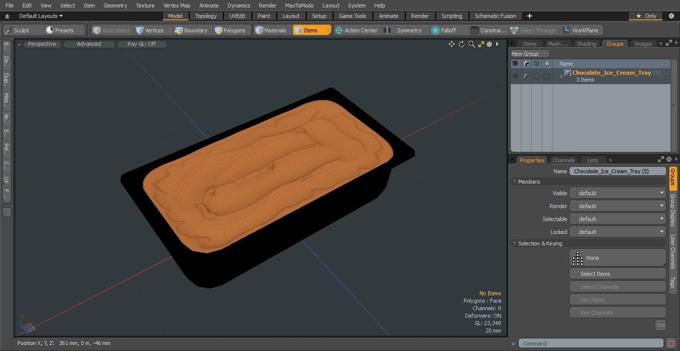Open the Action Center options

pos(356,30)
